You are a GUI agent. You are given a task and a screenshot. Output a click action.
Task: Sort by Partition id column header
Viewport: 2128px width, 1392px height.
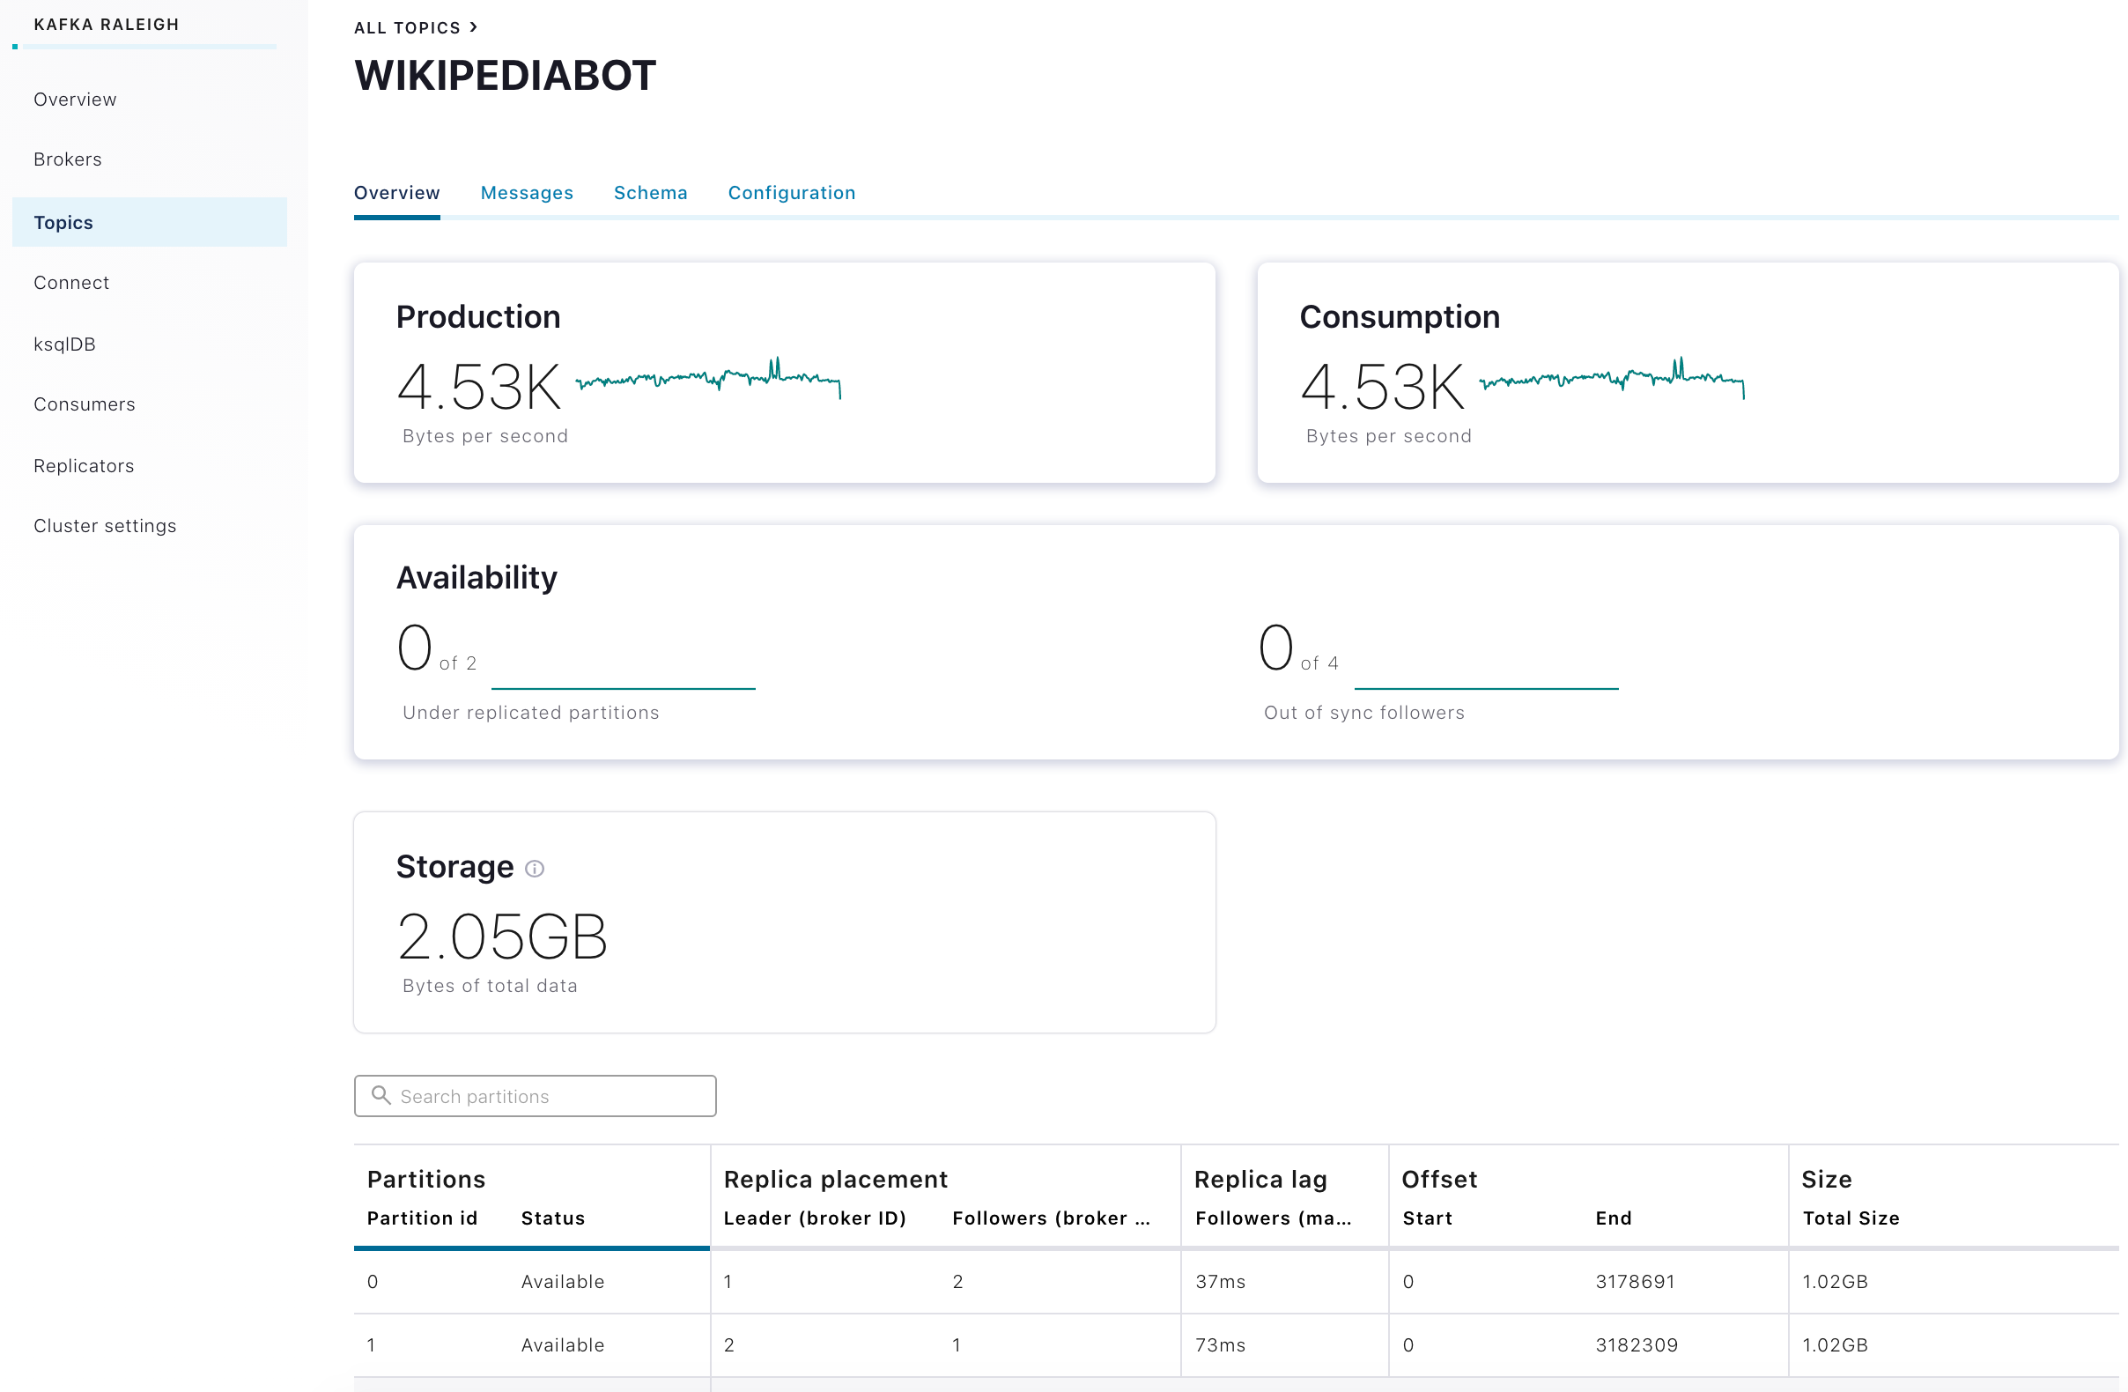click(x=422, y=1218)
